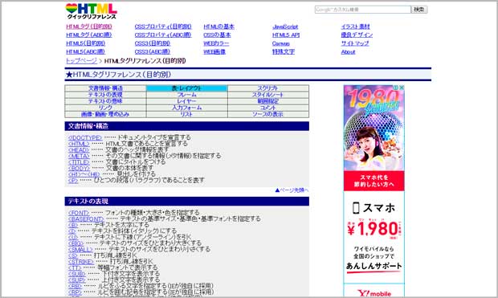Open the <TT> tag reference
498x298 pixels.
coord(75,267)
